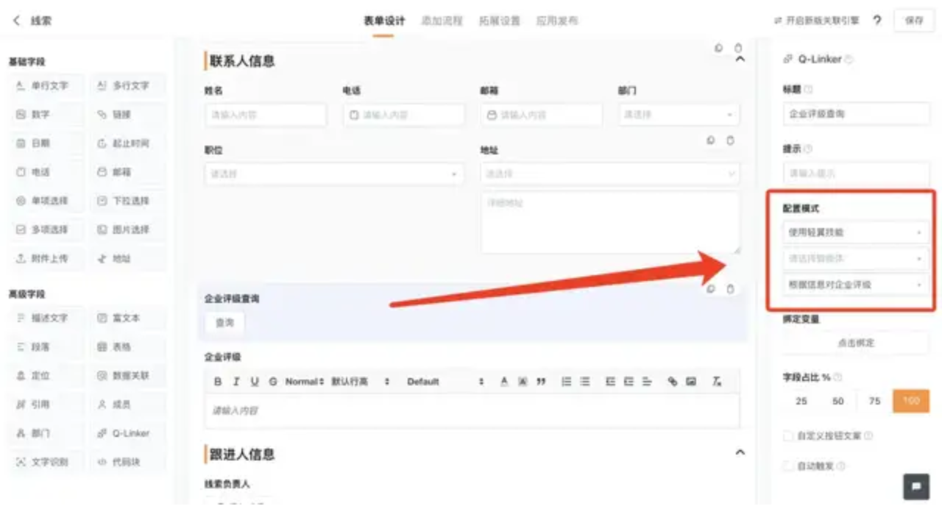Open the 应用发布 tab

point(556,21)
